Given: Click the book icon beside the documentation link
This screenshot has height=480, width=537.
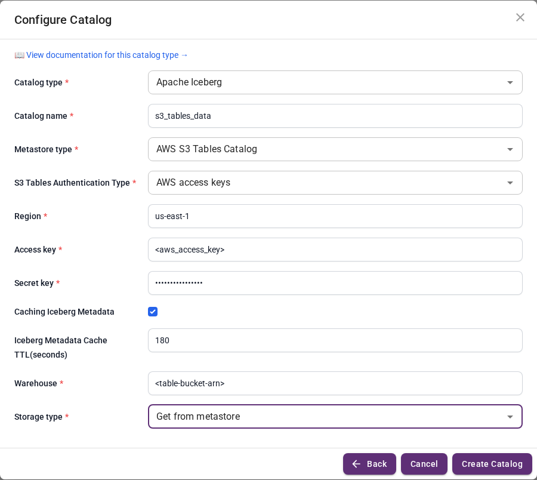Looking at the screenshot, I should [19, 55].
